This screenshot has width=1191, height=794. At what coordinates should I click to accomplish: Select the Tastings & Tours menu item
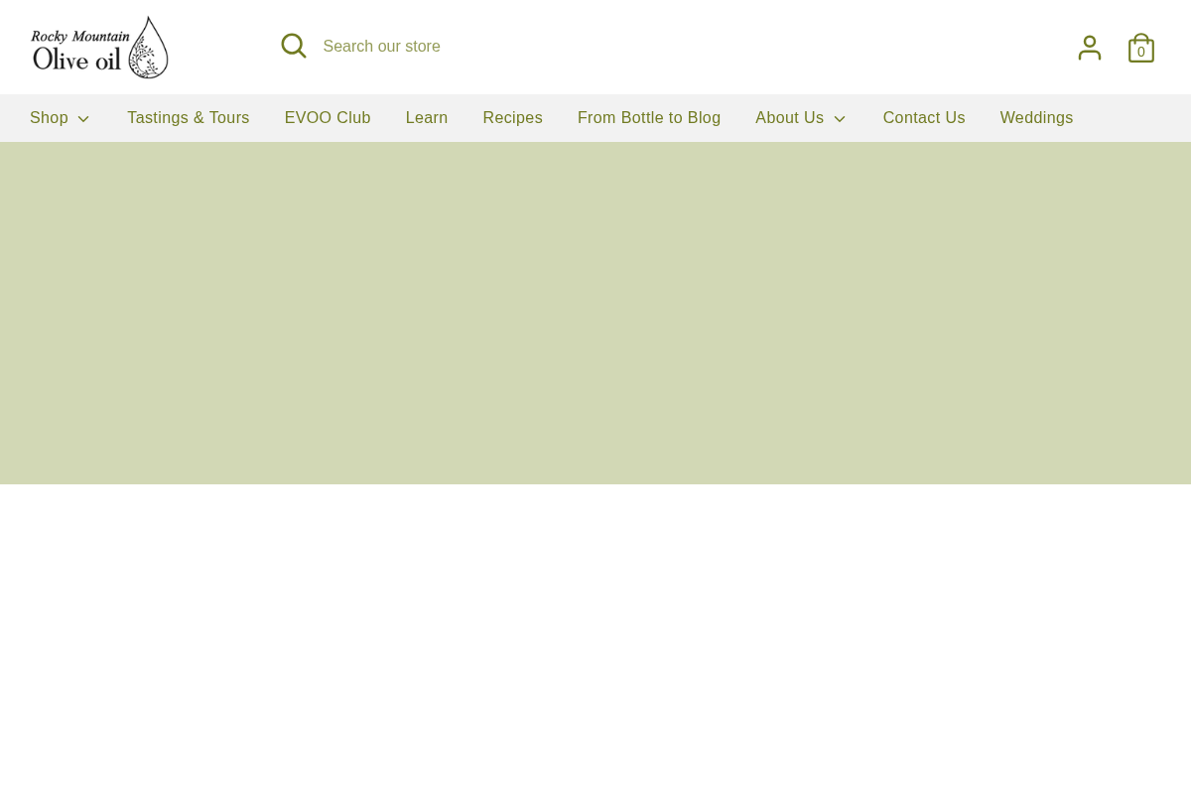point(188,117)
